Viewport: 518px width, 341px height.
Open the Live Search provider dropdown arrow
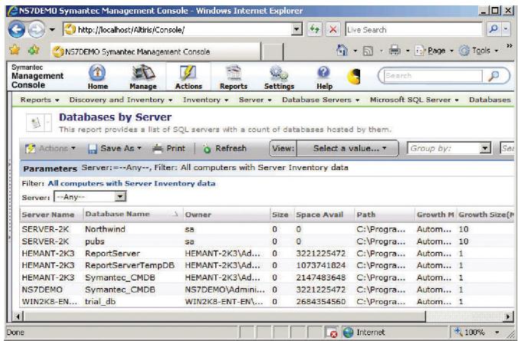click(x=506, y=29)
